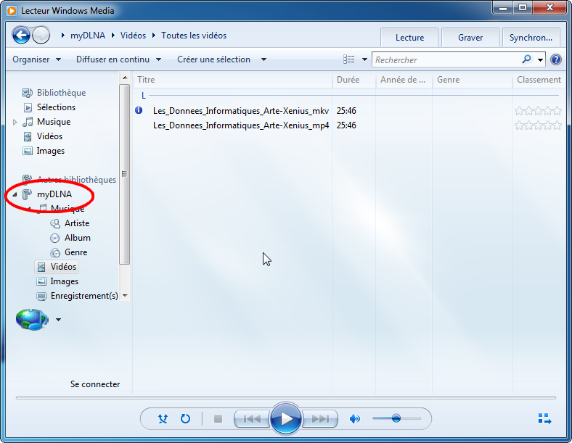Click the navigation pane scroll down arrow
Viewport: 572px width, 443px height.
click(125, 296)
